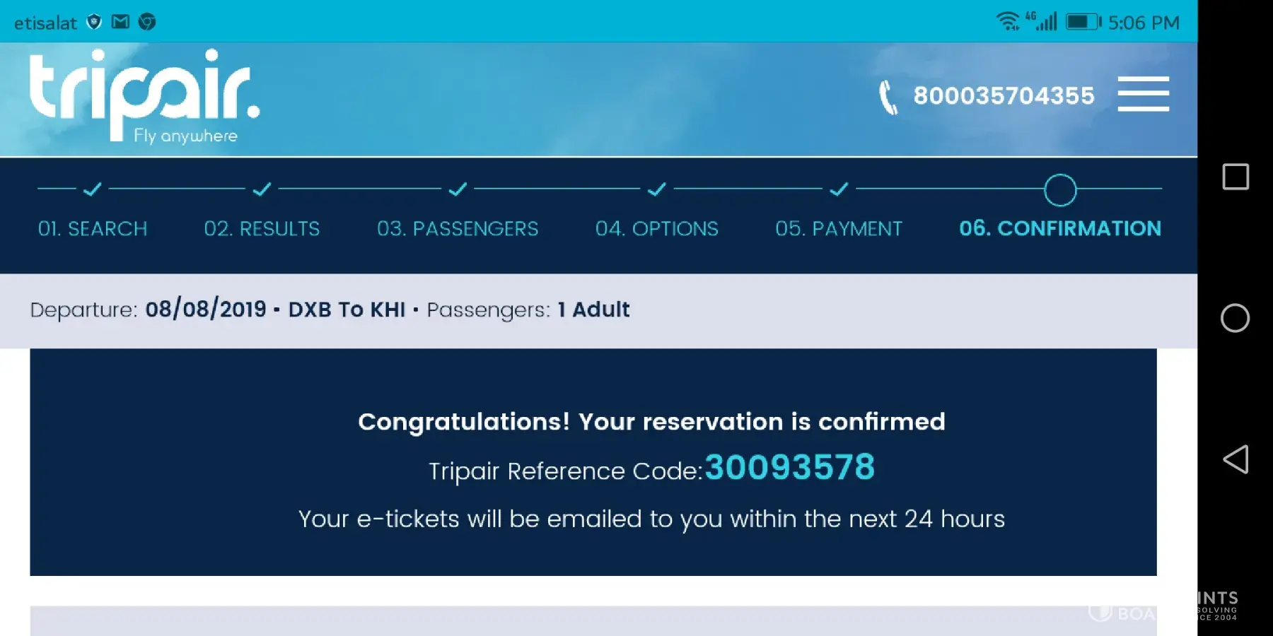Tap the DXB To KHI route text
The image size is (1273, 636).
click(347, 310)
